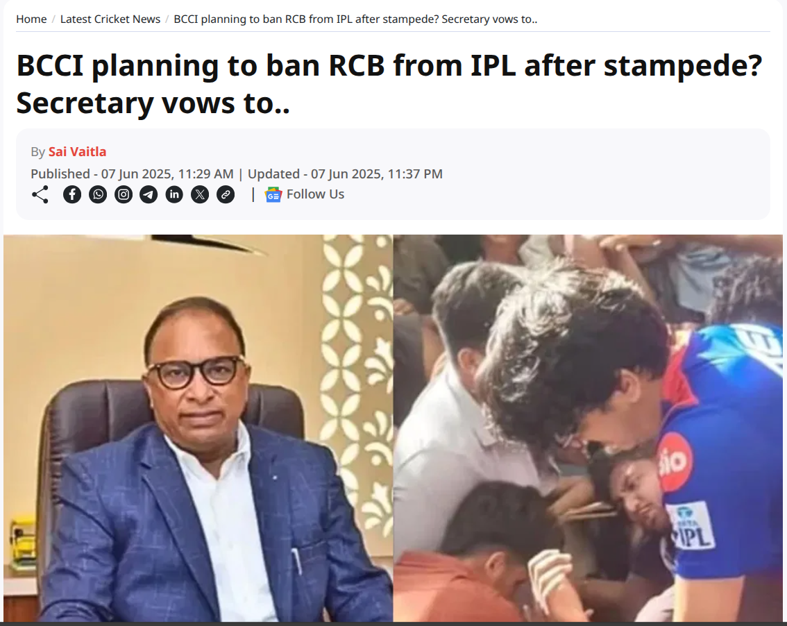Click the Follow Us link
The height and width of the screenshot is (626, 787).
coord(315,194)
